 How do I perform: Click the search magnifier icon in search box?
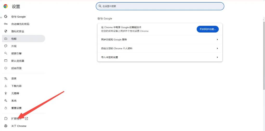click(x=100, y=6)
